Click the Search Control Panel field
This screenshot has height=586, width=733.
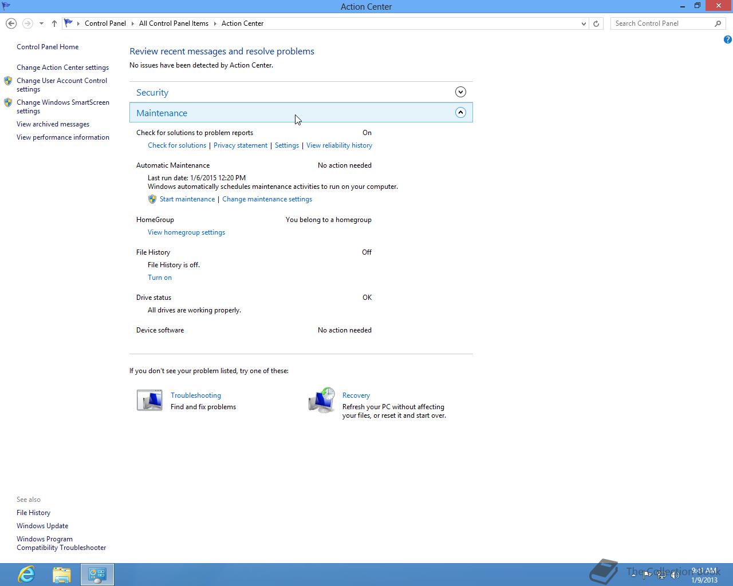click(x=663, y=23)
